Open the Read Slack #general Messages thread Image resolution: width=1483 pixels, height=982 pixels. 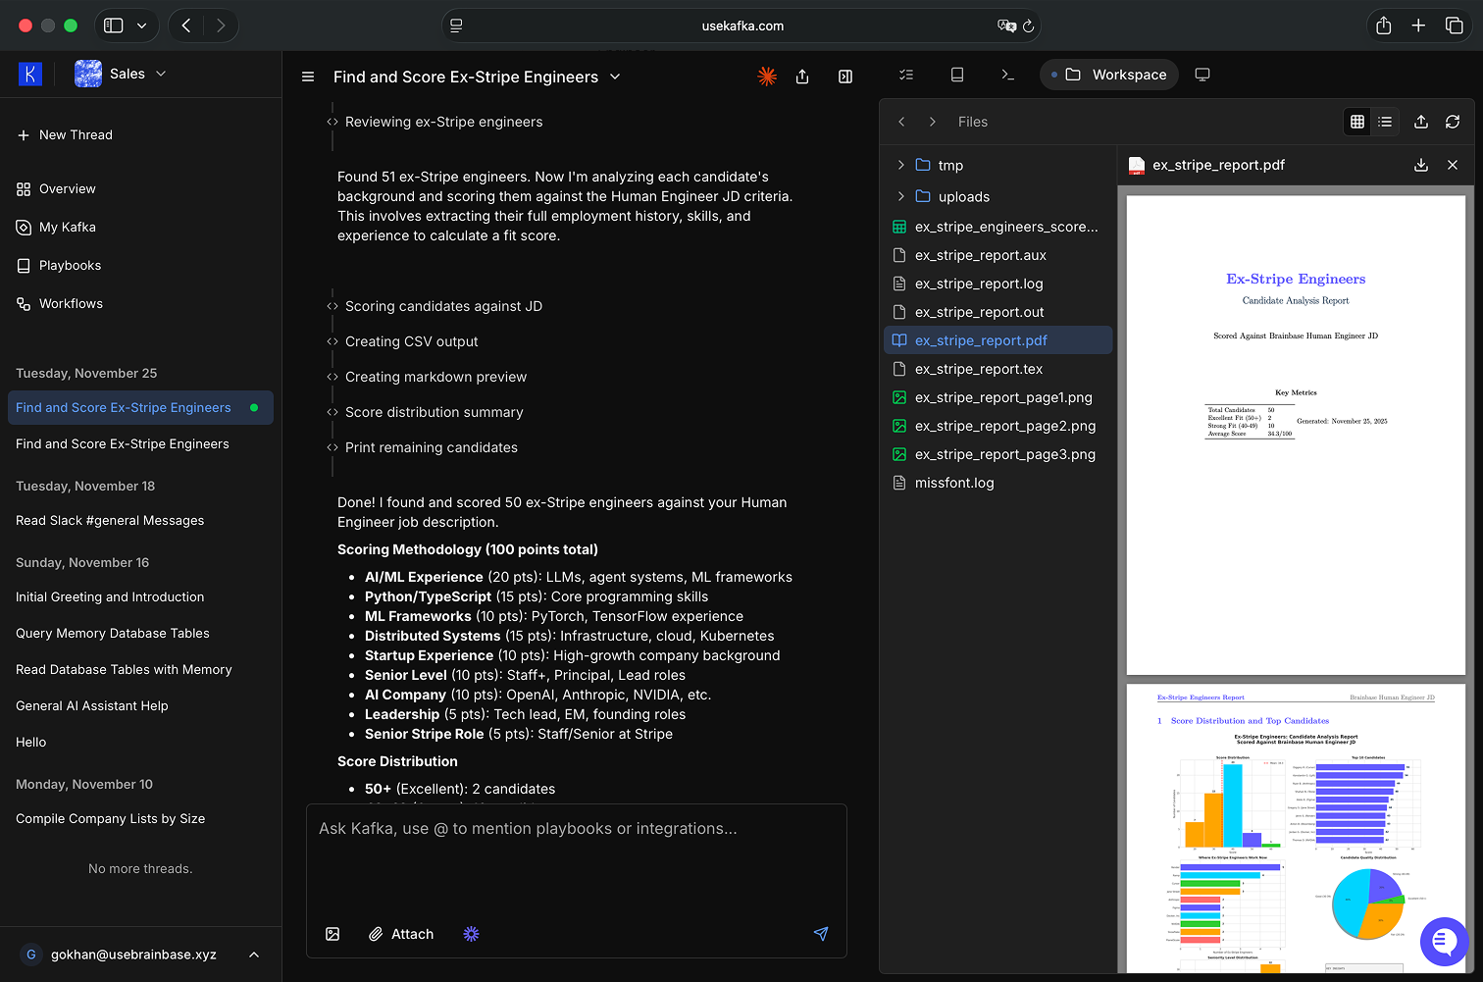[x=110, y=520]
